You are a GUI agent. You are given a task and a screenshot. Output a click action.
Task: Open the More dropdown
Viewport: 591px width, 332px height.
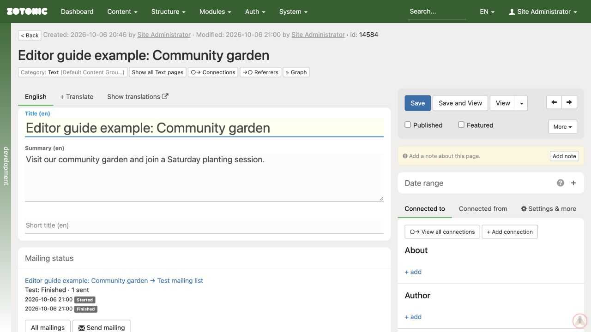562,127
